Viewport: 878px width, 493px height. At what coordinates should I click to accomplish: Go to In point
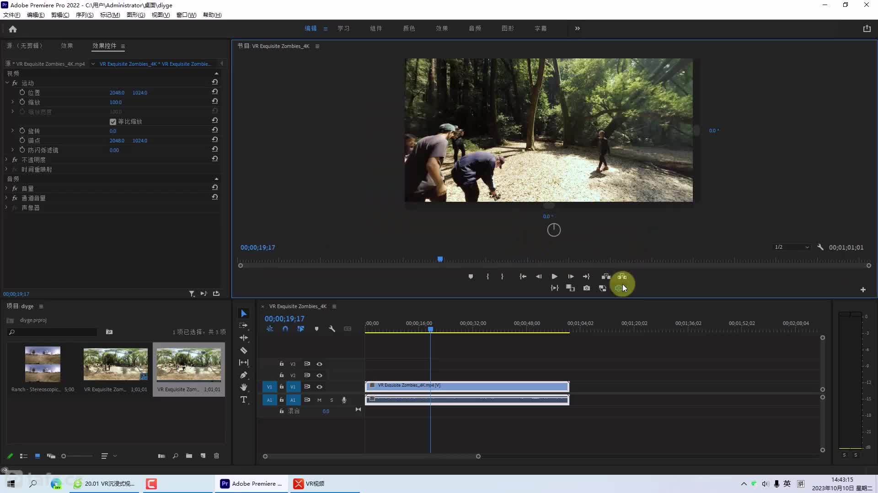523,276
